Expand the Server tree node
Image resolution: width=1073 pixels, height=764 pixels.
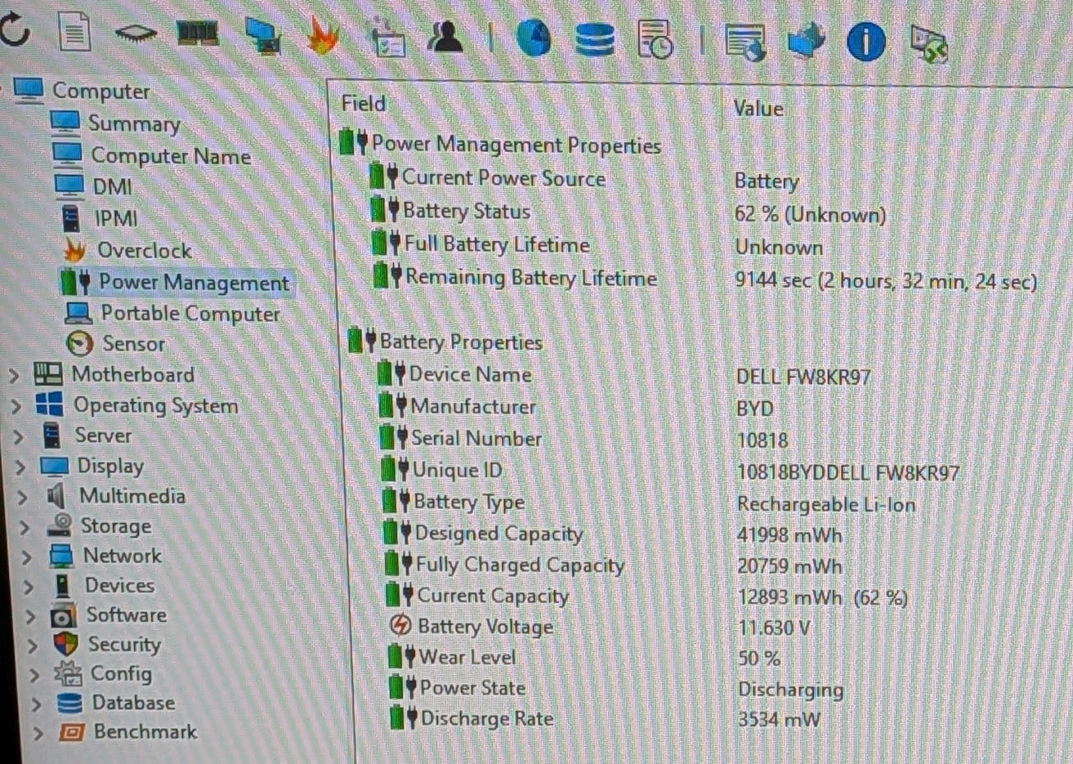pos(18,437)
